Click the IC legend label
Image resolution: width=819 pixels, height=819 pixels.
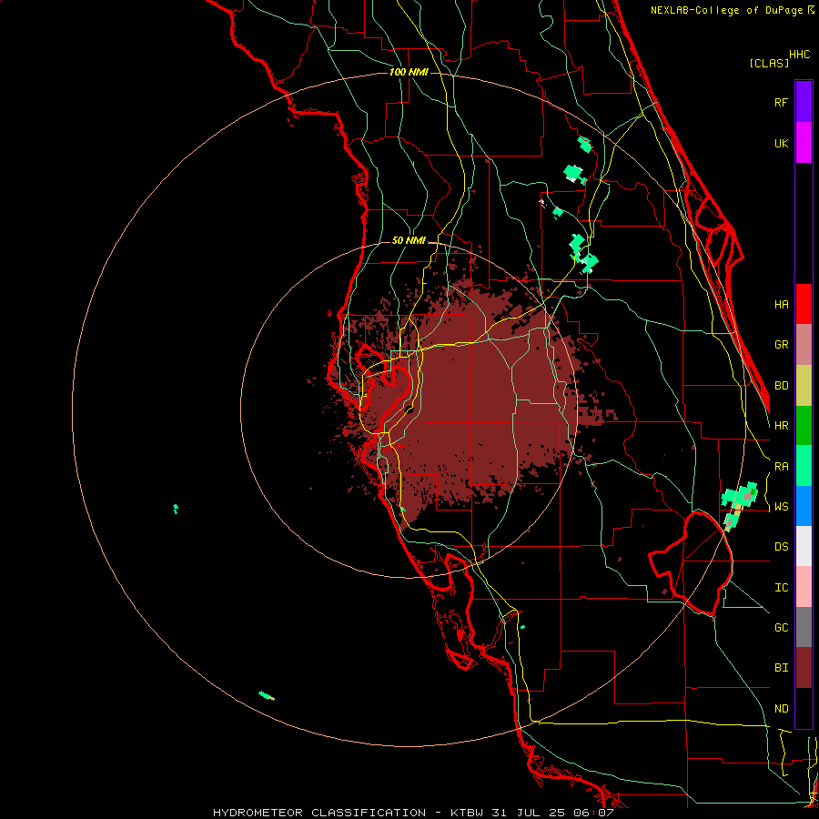[781, 588]
